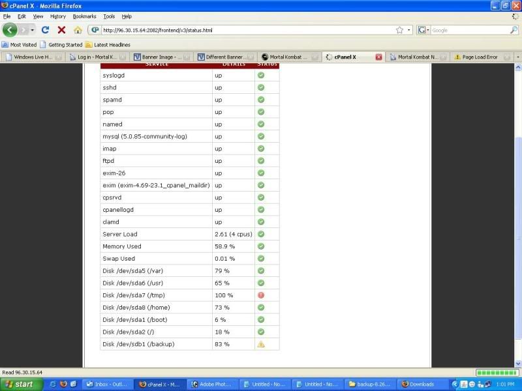This screenshot has height=391, width=522.
Task: Switch to Adobe Photoshop taskbar button
Action: click(213, 384)
